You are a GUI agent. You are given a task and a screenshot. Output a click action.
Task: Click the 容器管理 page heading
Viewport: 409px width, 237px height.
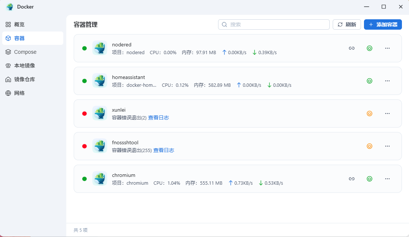point(86,25)
